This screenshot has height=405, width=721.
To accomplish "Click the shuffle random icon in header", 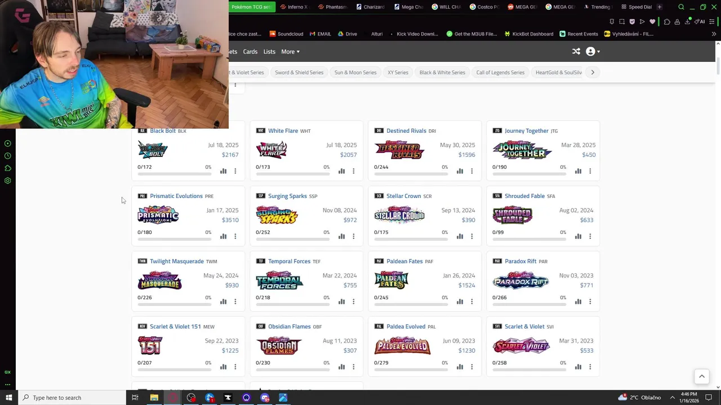I will click(x=576, y=51).
